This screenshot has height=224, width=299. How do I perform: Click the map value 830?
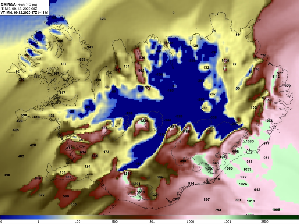click(x=142, y=58)
